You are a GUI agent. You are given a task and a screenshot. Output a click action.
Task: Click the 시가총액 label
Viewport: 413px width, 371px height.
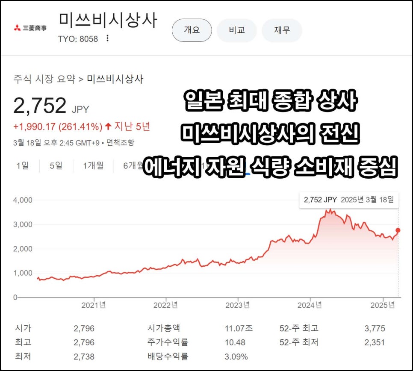(164, 328)
